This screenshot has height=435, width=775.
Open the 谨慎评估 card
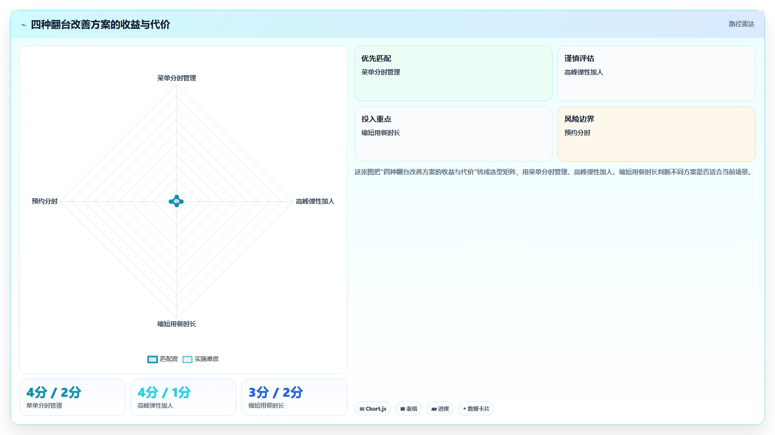click(x=656, y=73)
